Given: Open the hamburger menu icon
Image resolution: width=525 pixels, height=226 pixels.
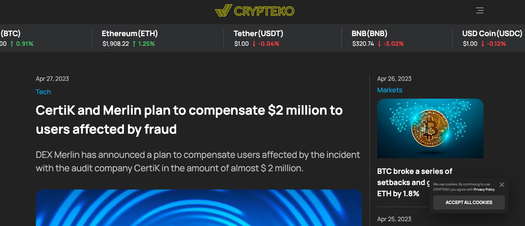Looking at the screenshot, I should point(480,10).
